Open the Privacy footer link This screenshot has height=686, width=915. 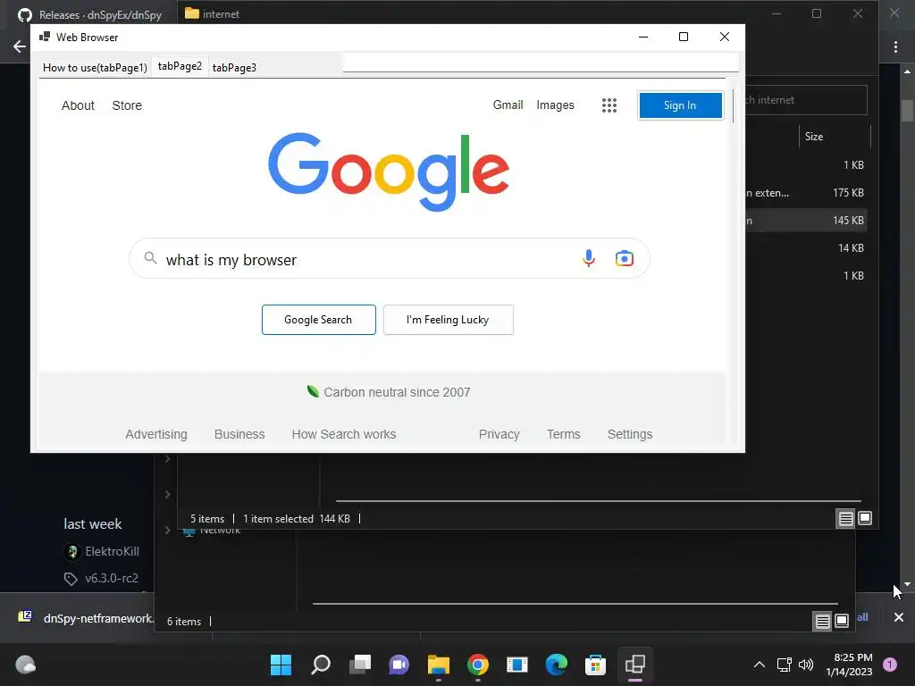point(499,434)
